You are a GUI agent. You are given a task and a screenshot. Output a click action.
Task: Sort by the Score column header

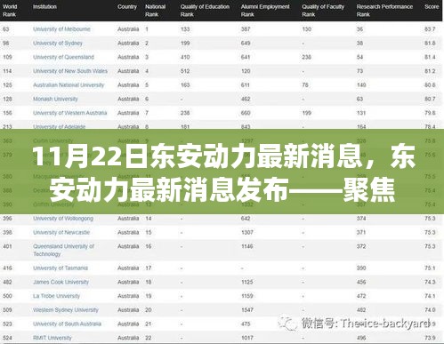pos(432,6)
